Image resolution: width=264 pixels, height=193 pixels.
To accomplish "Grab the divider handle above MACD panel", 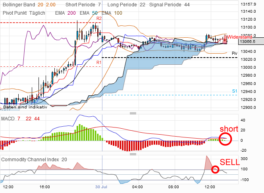I will (x=133, y=113).
